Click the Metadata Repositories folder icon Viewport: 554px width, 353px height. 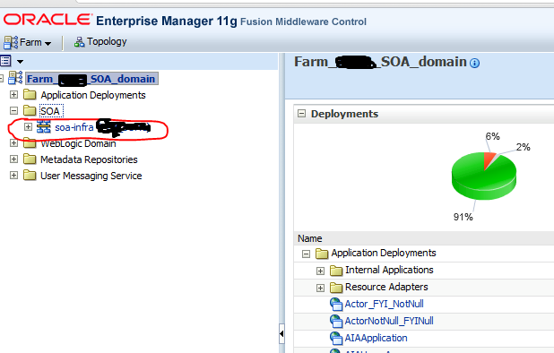pos(30,159)
